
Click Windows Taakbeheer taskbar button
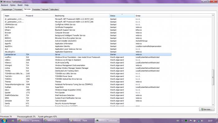coord(107,121)
